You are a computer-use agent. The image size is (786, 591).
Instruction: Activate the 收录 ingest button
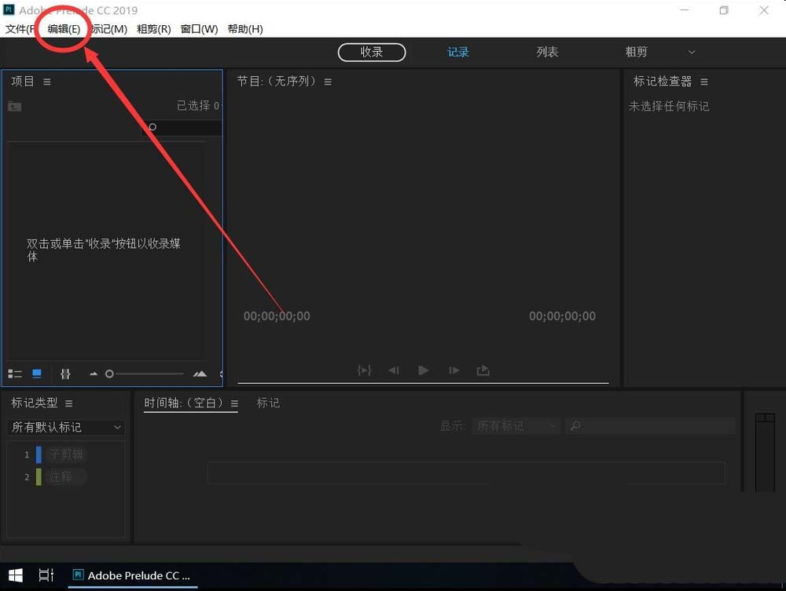point(372,52)
